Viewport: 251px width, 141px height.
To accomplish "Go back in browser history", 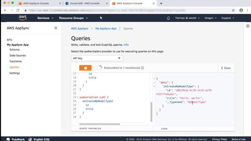I will click(x=5, y=10).
